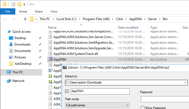Screen dimensions: 189x109
Task: Expand chevron after Citrix breadcrumb
Action: (126, 19)
